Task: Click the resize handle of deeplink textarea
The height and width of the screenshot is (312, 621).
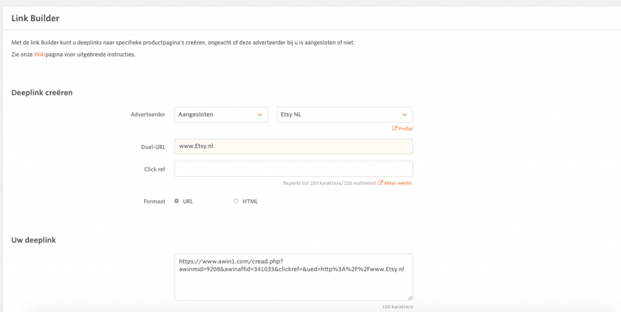Action: click(410, 298)
